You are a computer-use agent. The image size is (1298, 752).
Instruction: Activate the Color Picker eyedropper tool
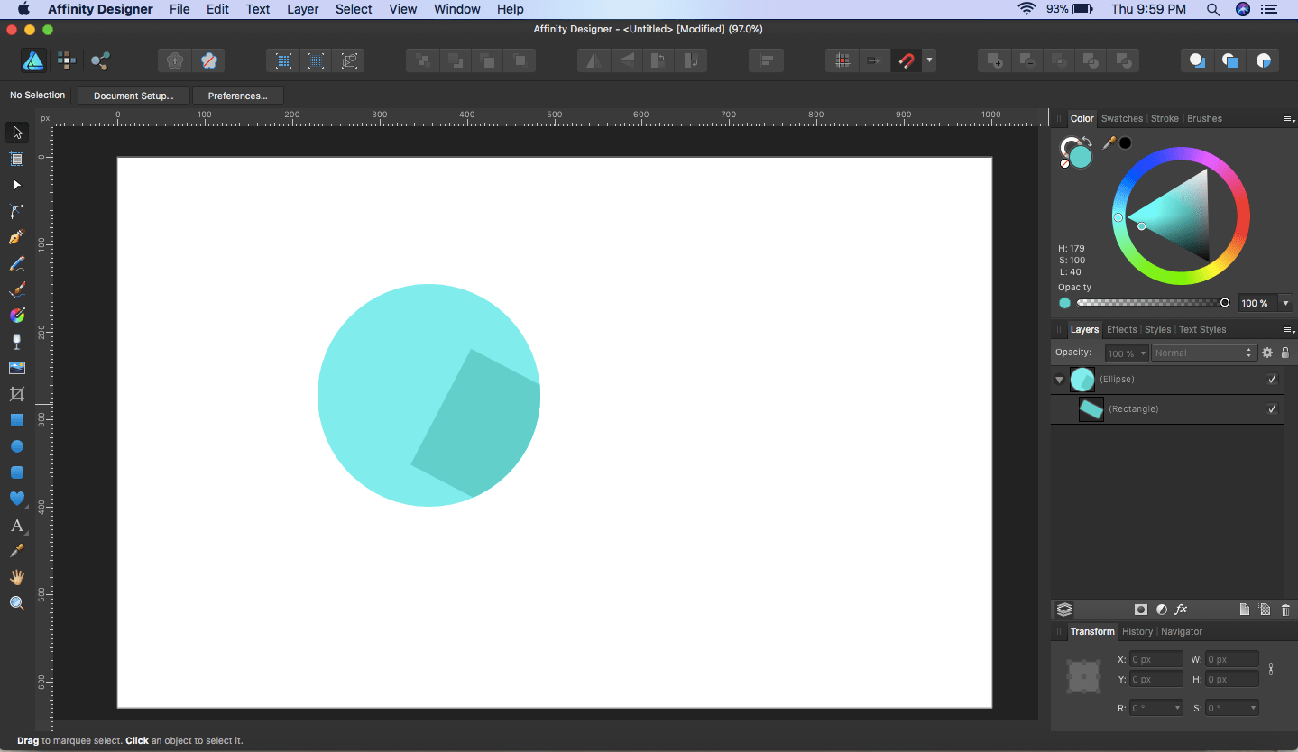pyautogui.click(x=16, y=551)
